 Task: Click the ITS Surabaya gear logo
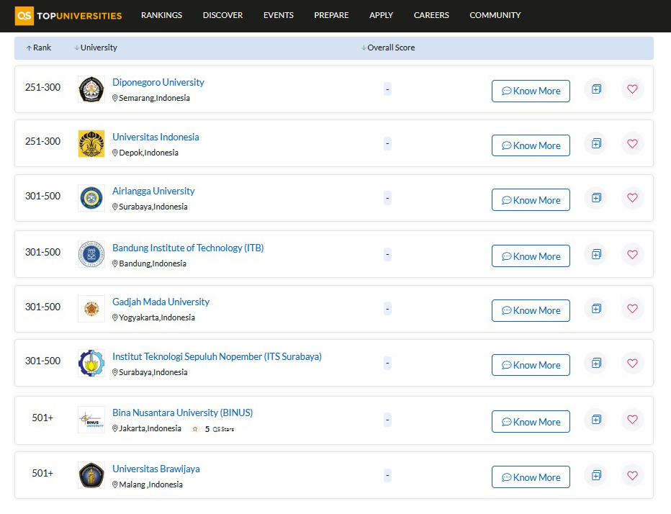point(91,364)
